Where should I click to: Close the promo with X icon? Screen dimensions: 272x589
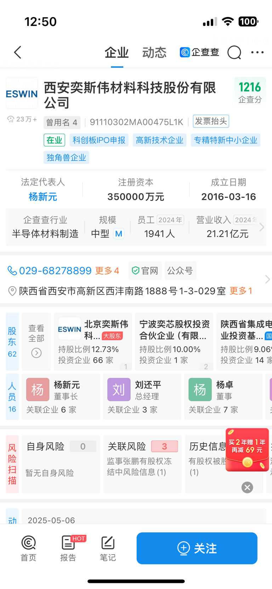247,487
